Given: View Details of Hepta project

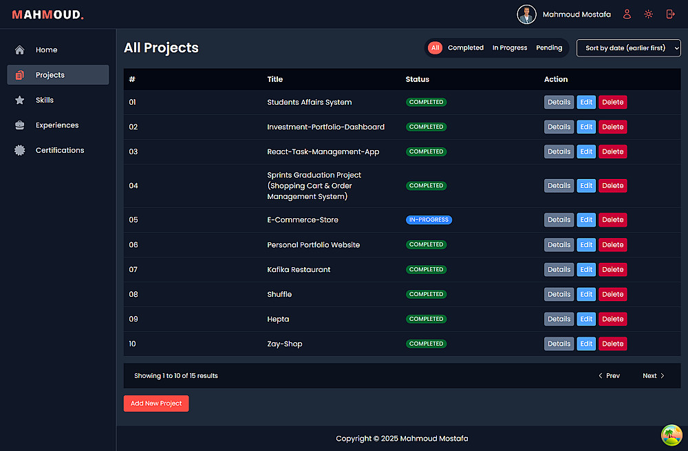Looking at the screenshot, I should click(559, 319).
